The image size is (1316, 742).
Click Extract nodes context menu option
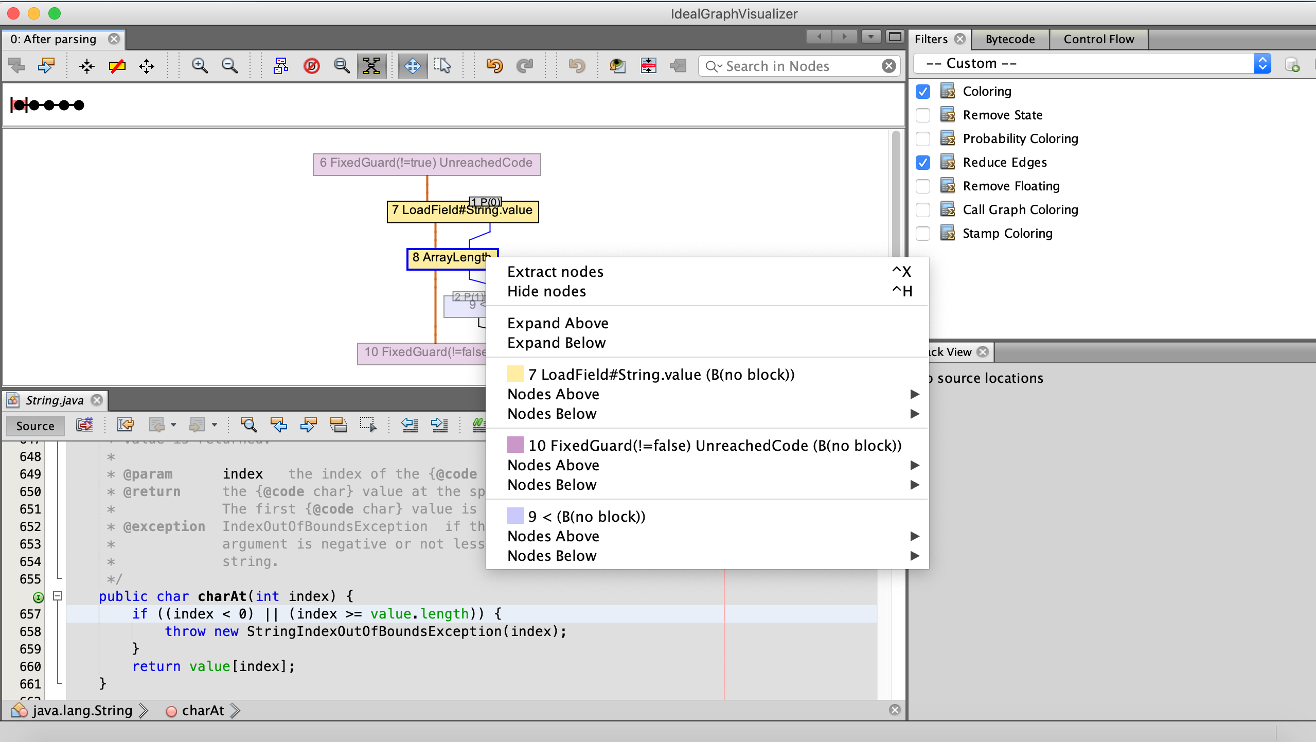[x=554, y=271]
